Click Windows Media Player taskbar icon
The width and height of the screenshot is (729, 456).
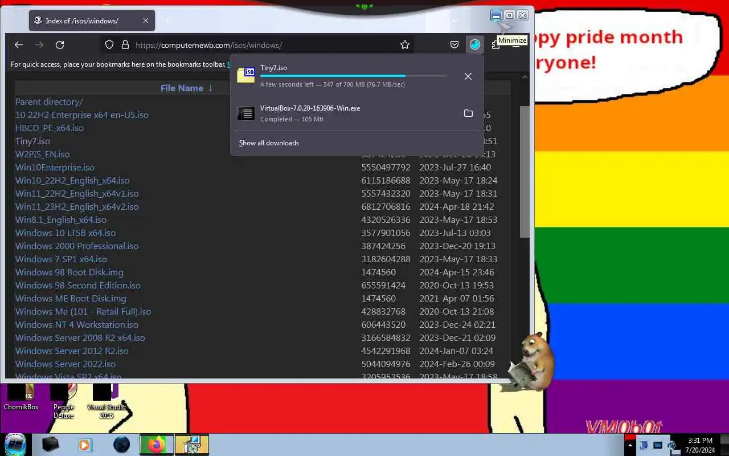click(x=85, y=445)
